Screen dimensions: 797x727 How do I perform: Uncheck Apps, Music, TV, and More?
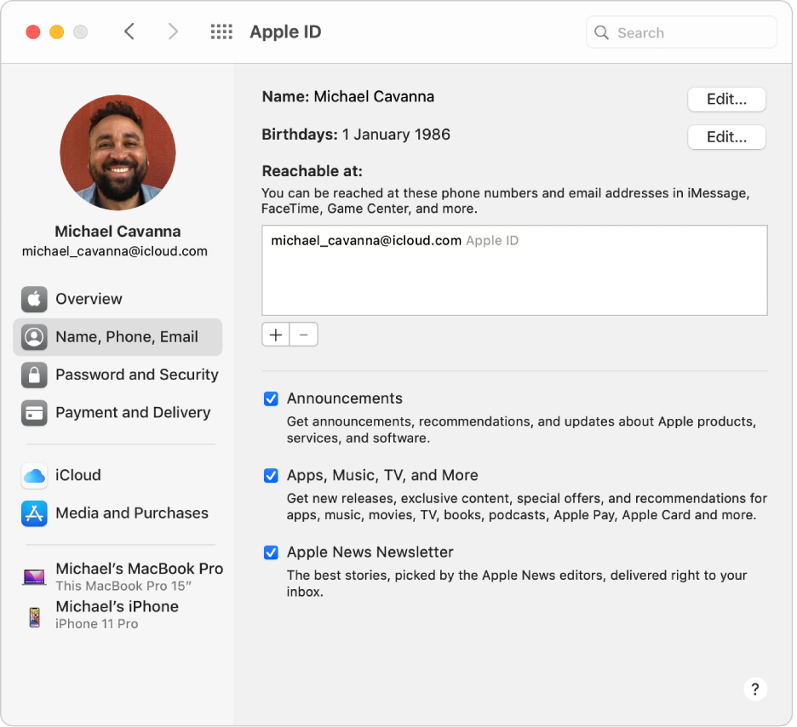click(x=270, y=476)
